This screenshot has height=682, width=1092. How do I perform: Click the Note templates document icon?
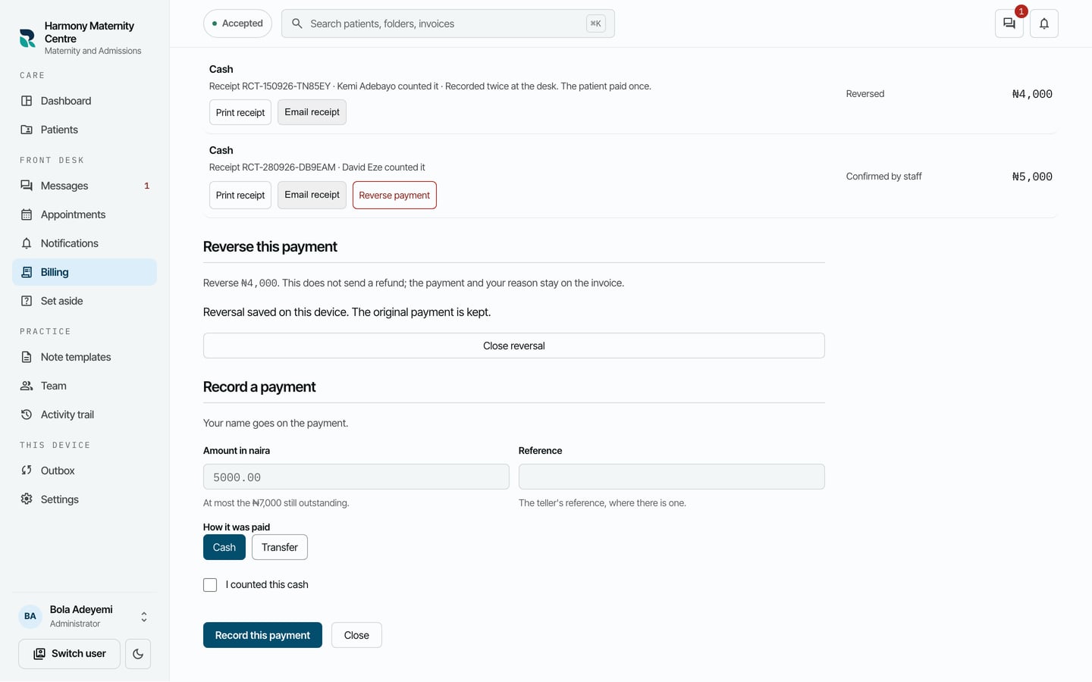click(x=27, y=357)
